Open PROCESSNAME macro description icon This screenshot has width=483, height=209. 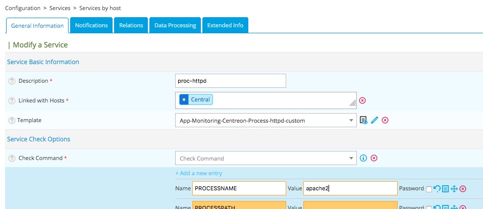pyautogui.click(x=445, y=189)
